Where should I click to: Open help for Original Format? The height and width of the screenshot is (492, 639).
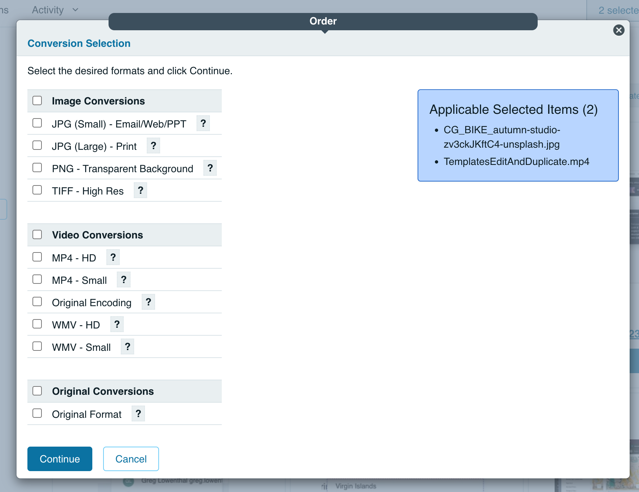(138, 414)
